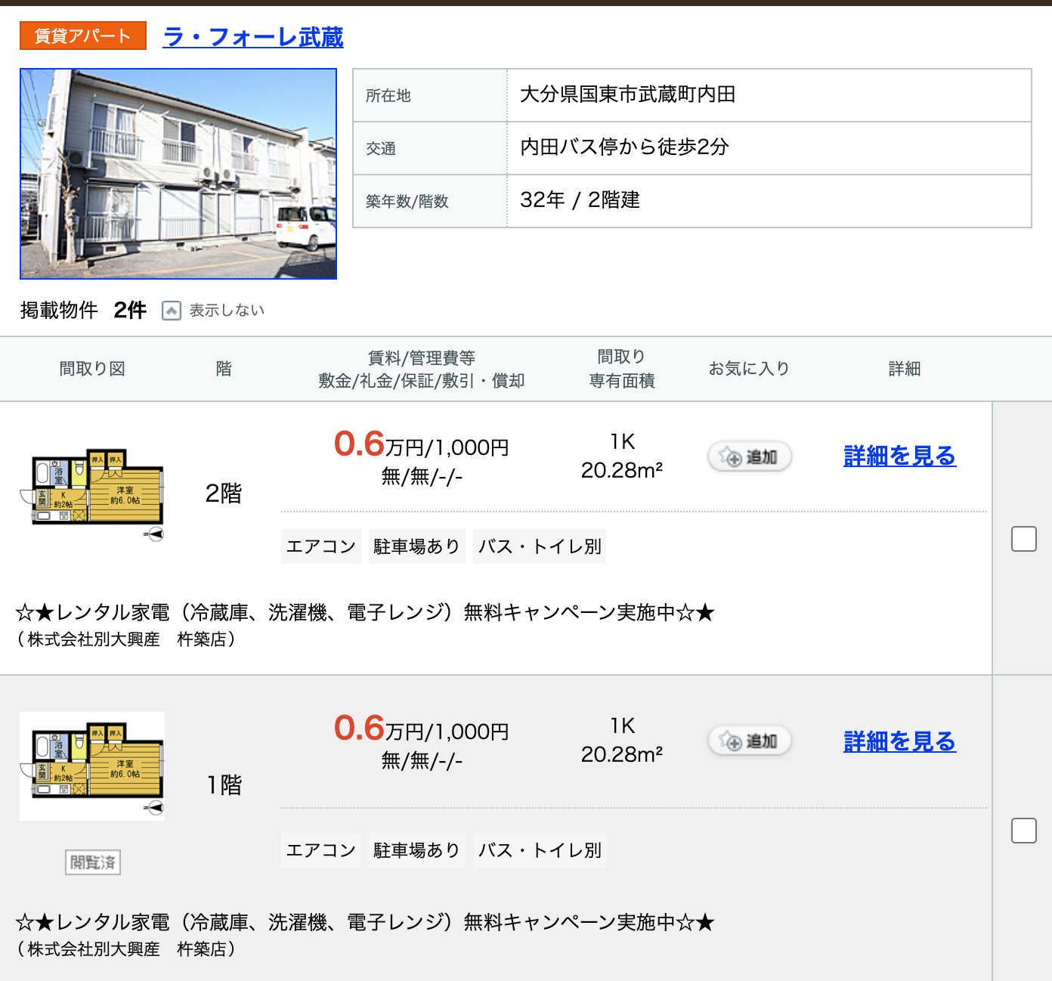The width and height of the screenshot is (1052, 981).
Task: Open the ラ・フォーレ武蔵 property title link
Action: click(x=253, y=37)
